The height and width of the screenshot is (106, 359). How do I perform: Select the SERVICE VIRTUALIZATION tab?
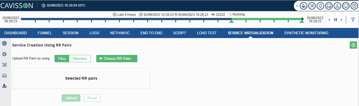coord(251,33)
